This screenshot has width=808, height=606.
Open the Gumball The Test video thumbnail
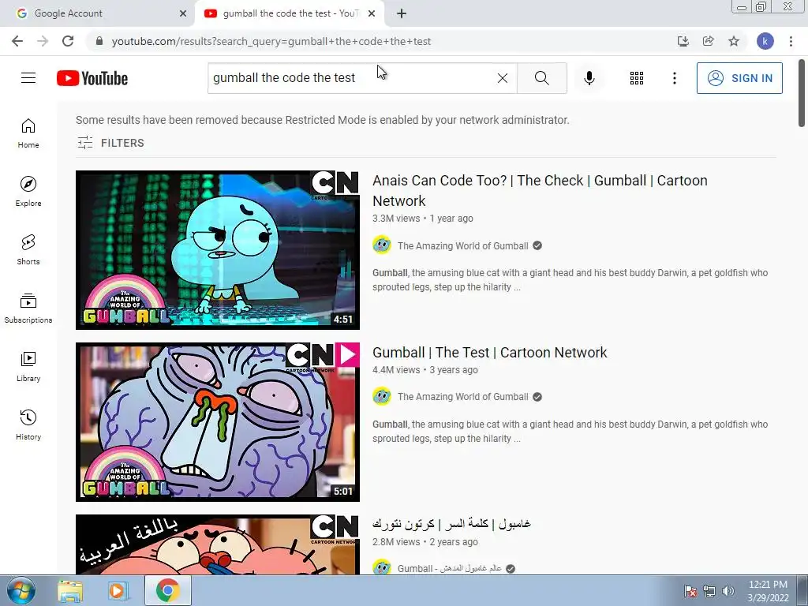coord(218,422)
